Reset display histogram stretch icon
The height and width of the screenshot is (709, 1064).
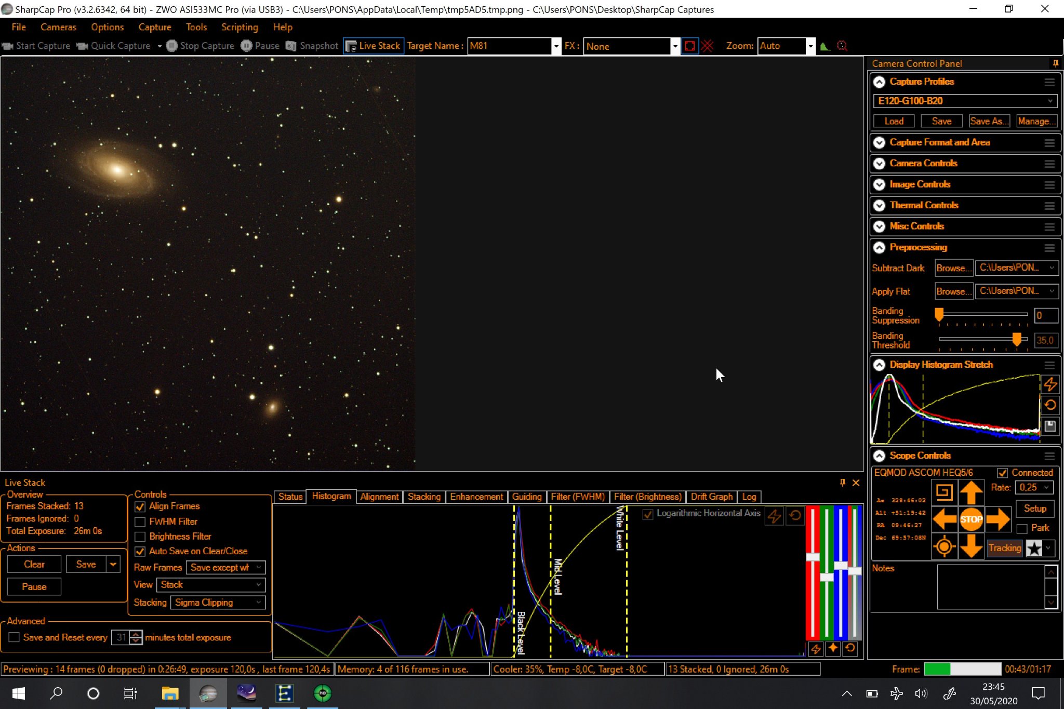1050,405
